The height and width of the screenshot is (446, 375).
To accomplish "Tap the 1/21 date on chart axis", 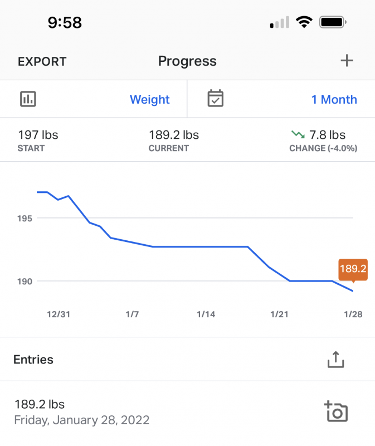I will pyautogui.click(x=279, y=314).
